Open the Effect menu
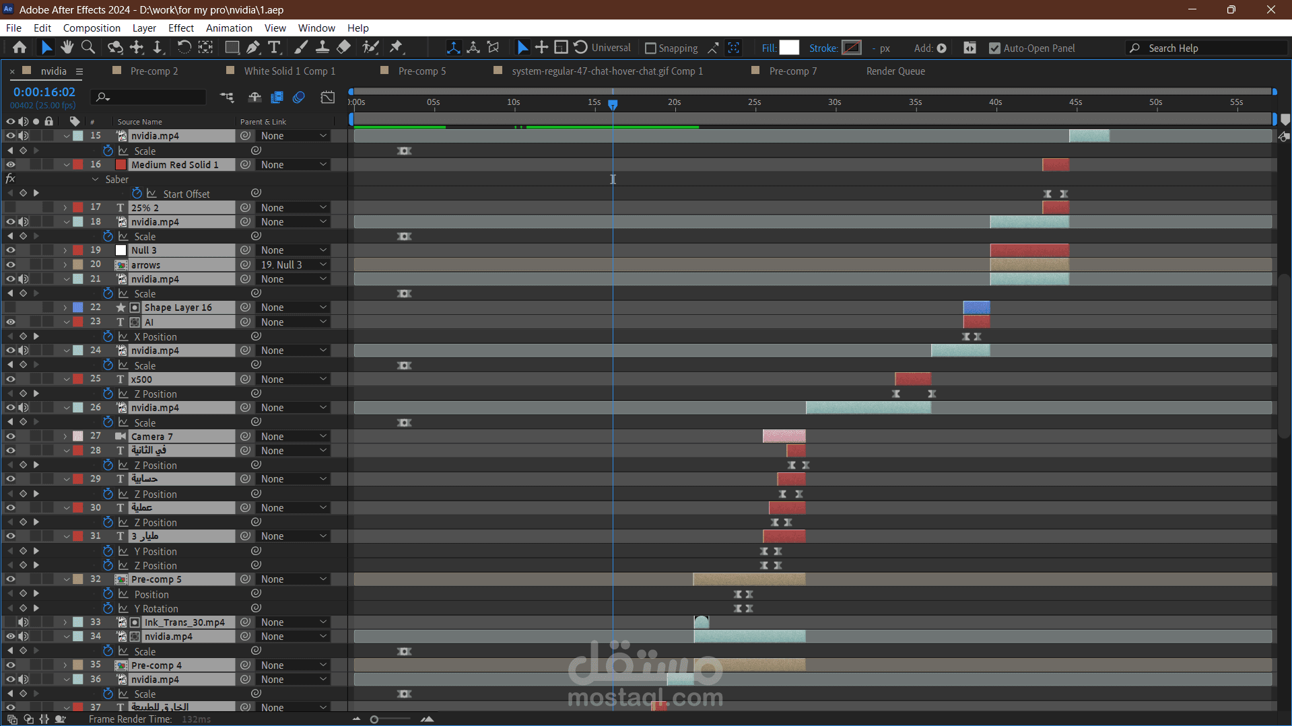This screenshot has width=1292, height=726. coord(181,28)
